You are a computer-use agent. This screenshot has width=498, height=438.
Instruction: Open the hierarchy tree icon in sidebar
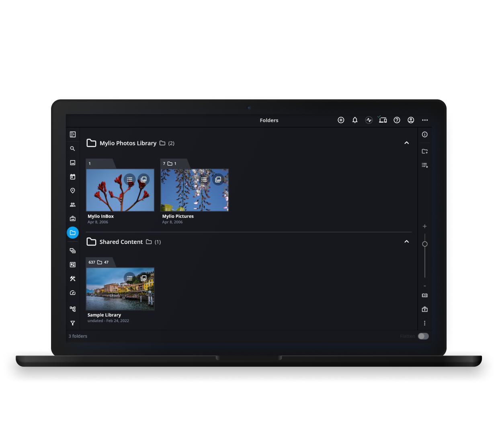tap(73, 309)
